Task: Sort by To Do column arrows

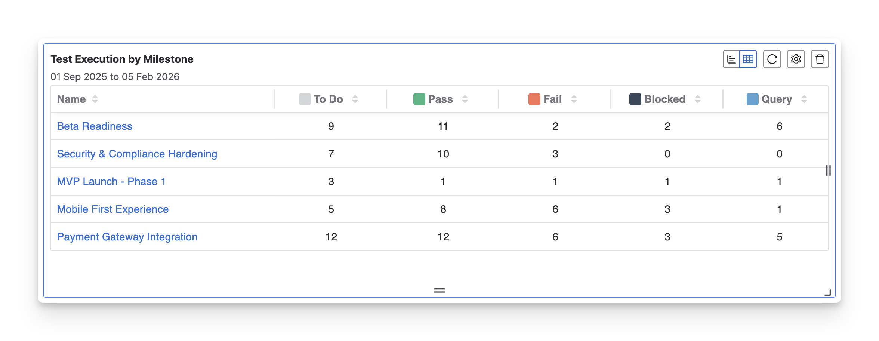Action: [355, 99]
